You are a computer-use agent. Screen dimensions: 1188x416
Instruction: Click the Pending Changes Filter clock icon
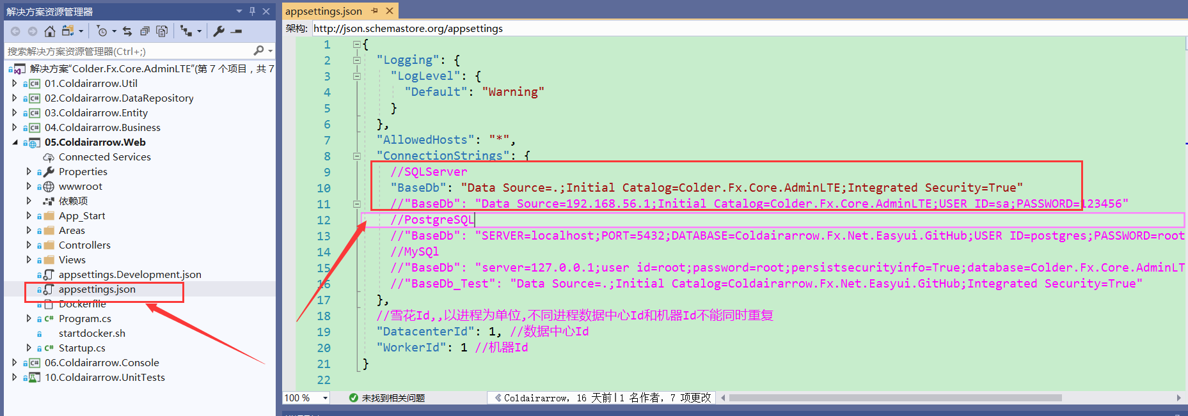click(x=102, y=31)
